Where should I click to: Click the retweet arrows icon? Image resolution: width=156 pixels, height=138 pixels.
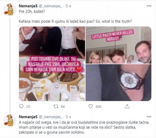tap(56, 106)
